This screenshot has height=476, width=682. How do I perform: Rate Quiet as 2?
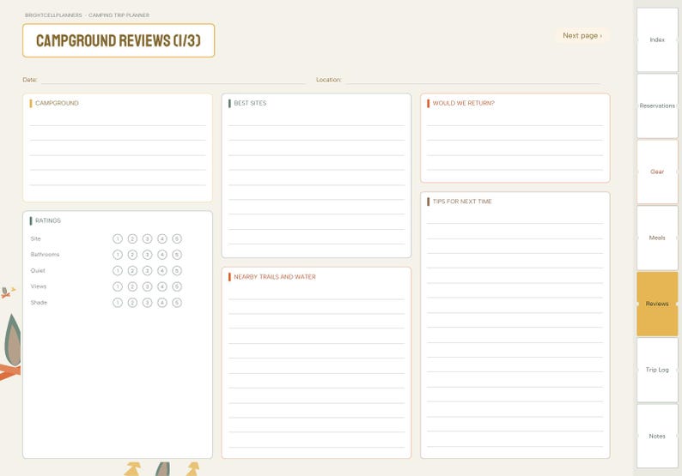tap(132, 270)
